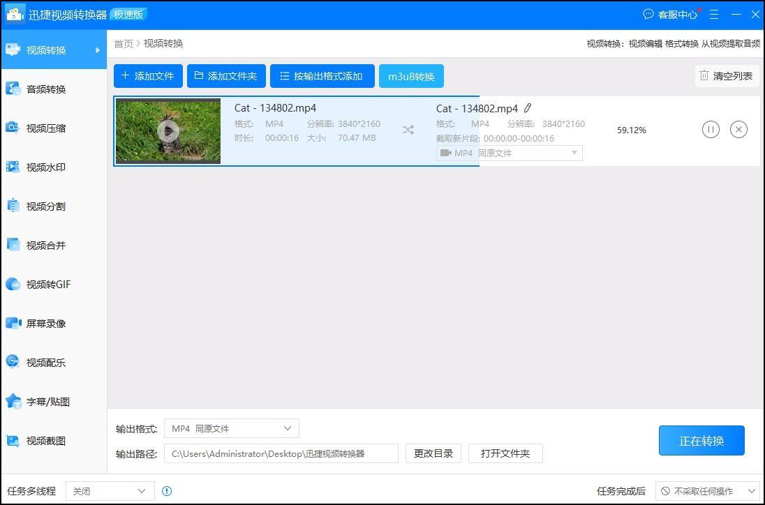Switch to Audio Conversion in sidebar
Image resolution: width=765 pixels, height=505 pixels.
point(46,89)
